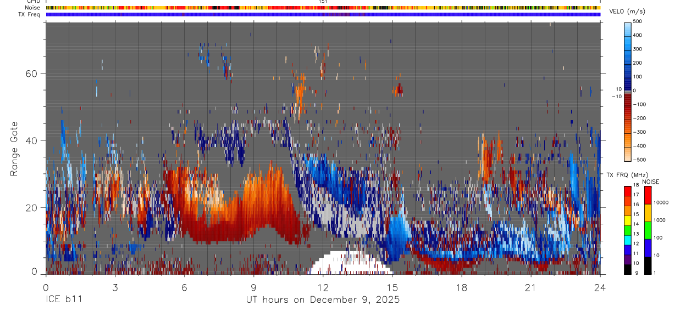Click the white ground-scatter patch near hour 13
The width and height of the screenshot is (675, 311).
click(x=352, y=263)
